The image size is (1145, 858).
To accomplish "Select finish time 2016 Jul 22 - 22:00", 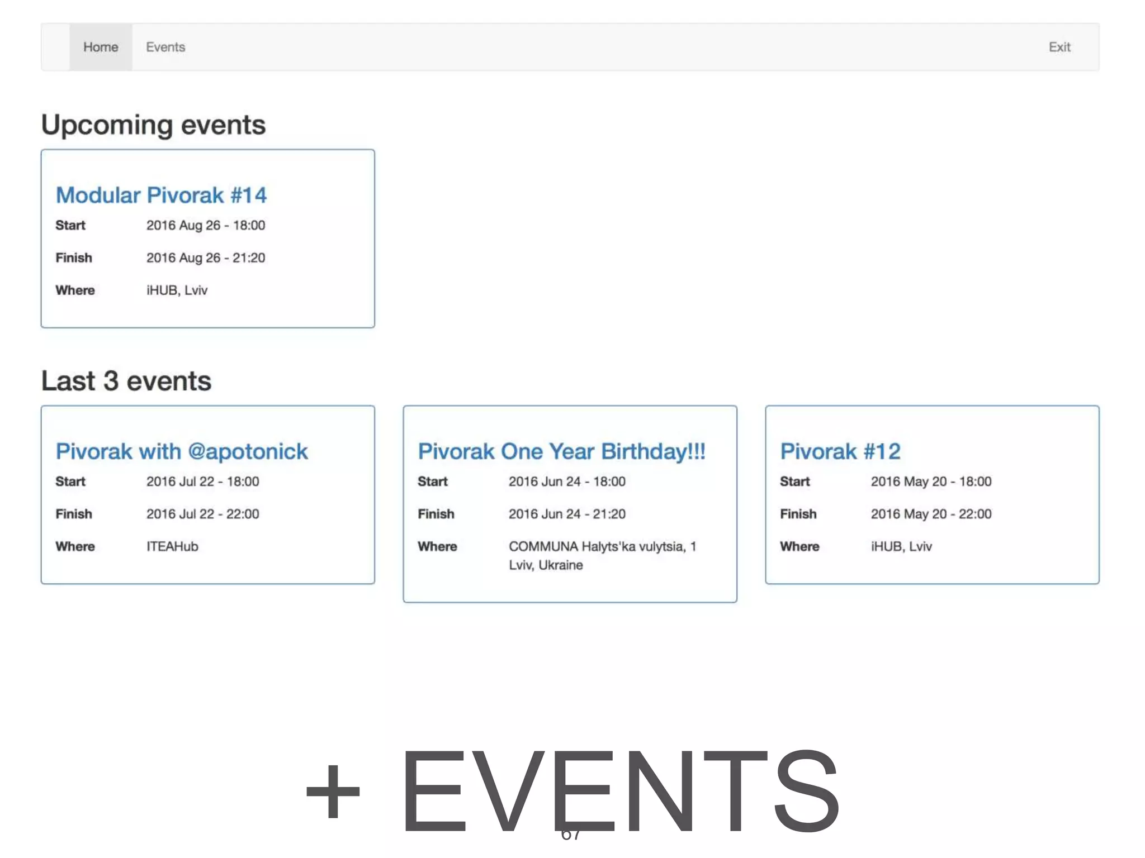I will coord(202,514).
